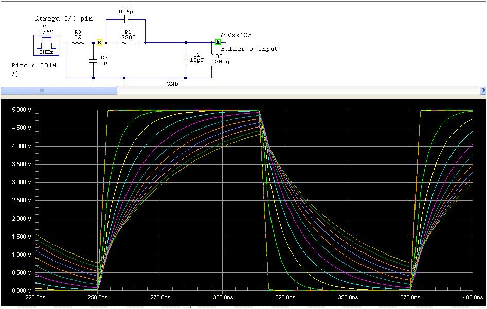Image resolution: width=487 pixels, height=309 pixels.
Task: Click the Buffer's input text label
Action: click(x=250, y=49)
